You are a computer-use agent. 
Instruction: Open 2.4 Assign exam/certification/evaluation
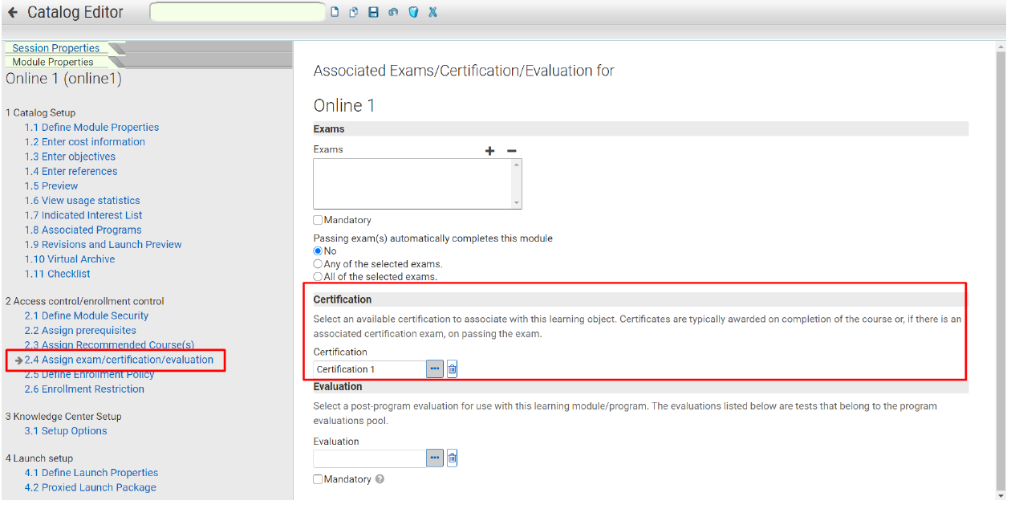119,360
